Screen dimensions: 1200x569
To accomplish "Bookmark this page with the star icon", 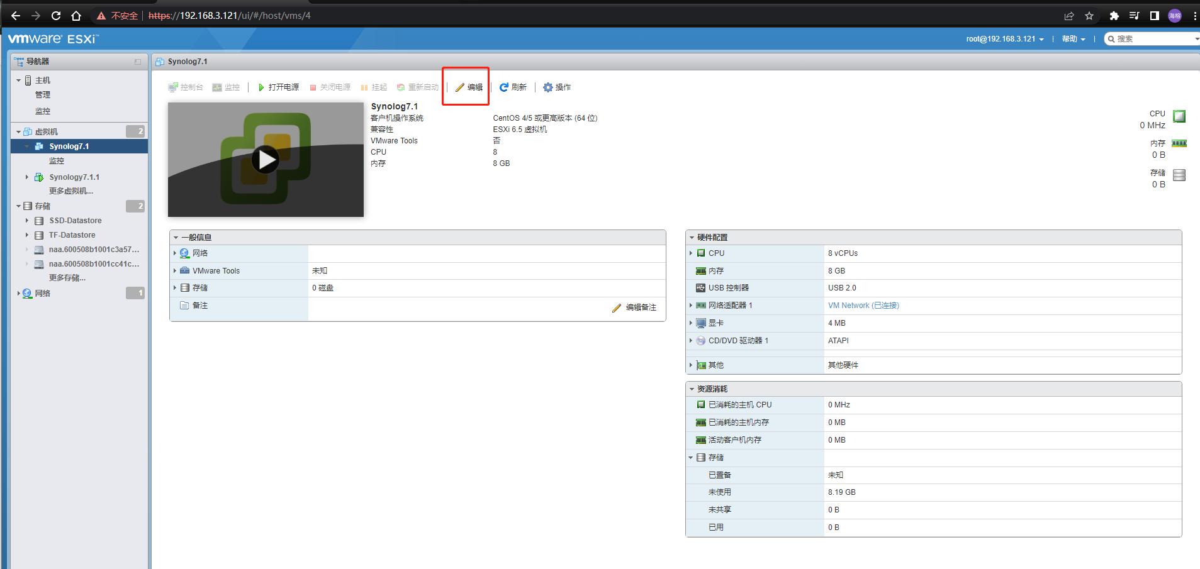I will (x=1089, y=16).
